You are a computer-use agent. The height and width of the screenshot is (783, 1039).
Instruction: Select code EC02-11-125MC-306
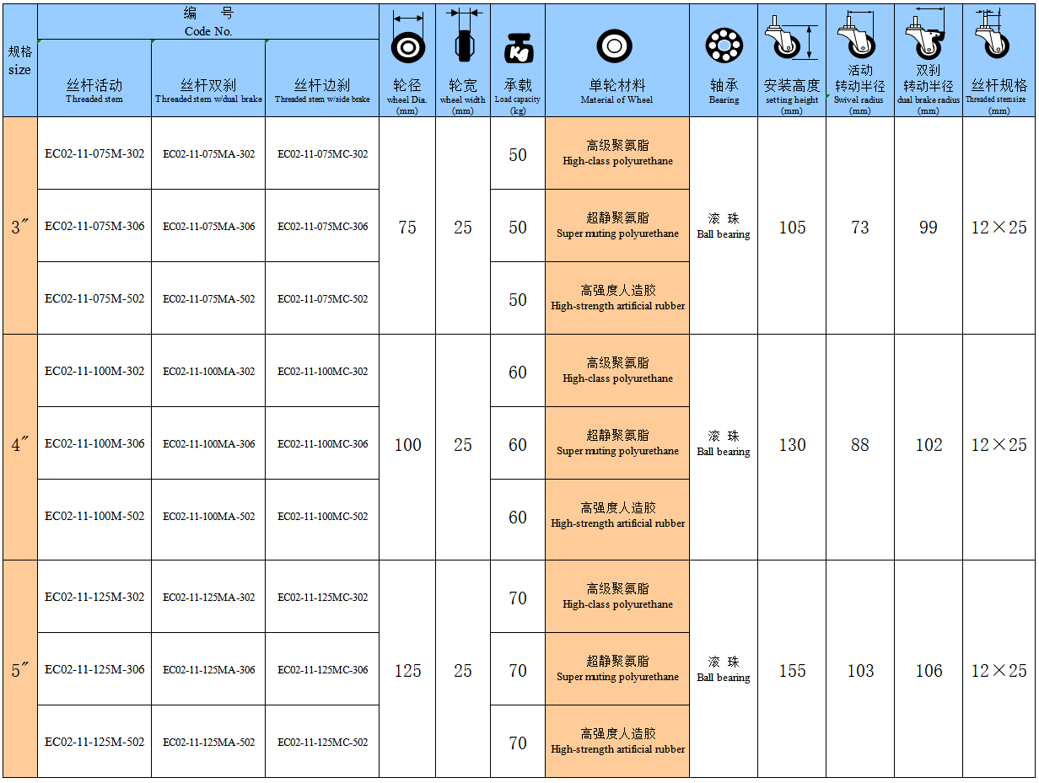coord(323,670)
